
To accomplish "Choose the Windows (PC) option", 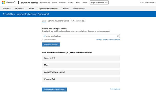I will (81, 58).
